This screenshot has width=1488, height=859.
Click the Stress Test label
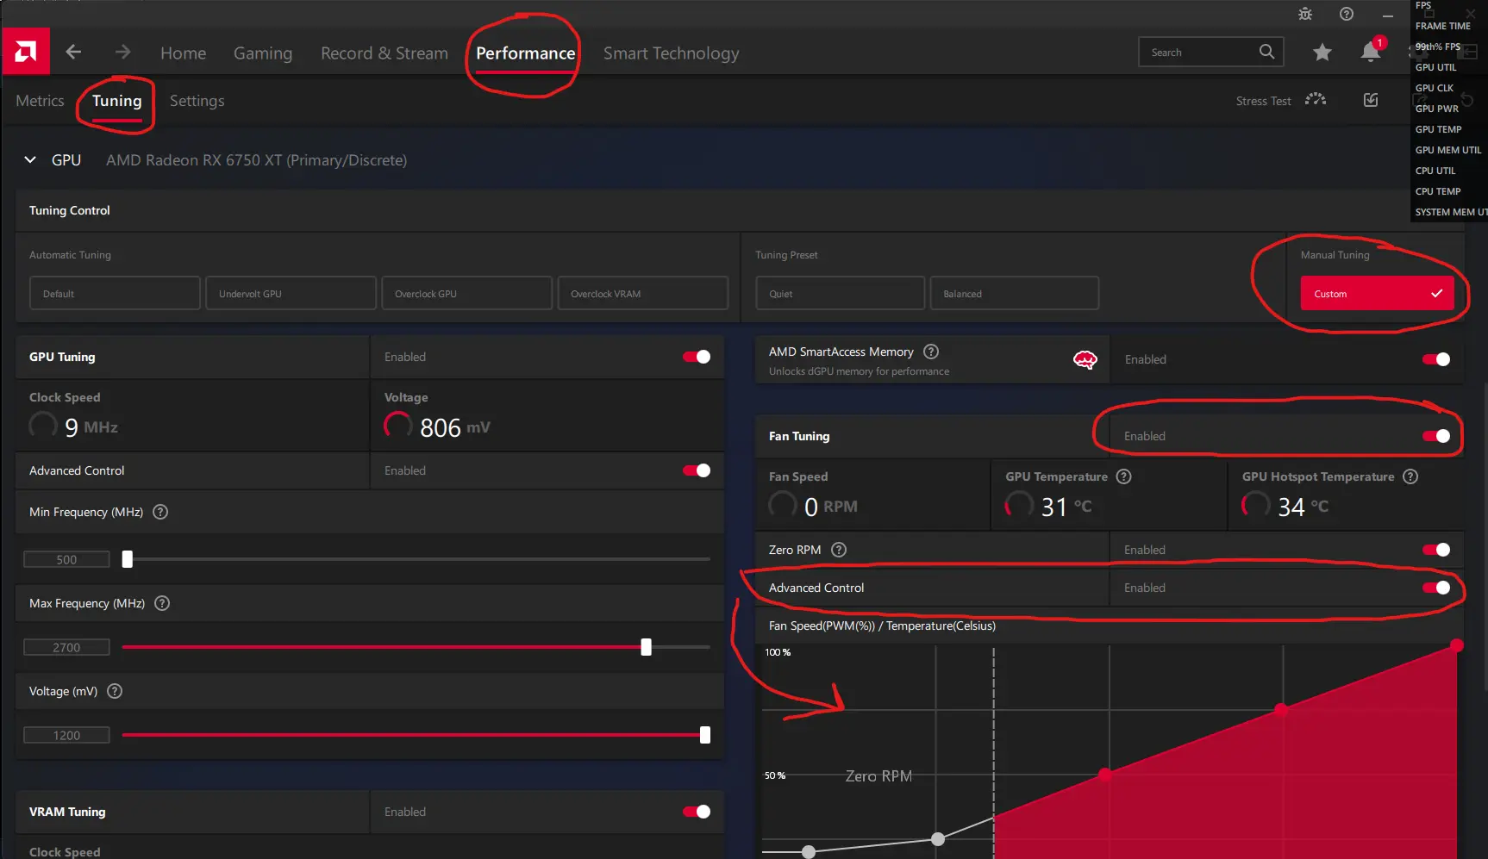point(1263,101)
